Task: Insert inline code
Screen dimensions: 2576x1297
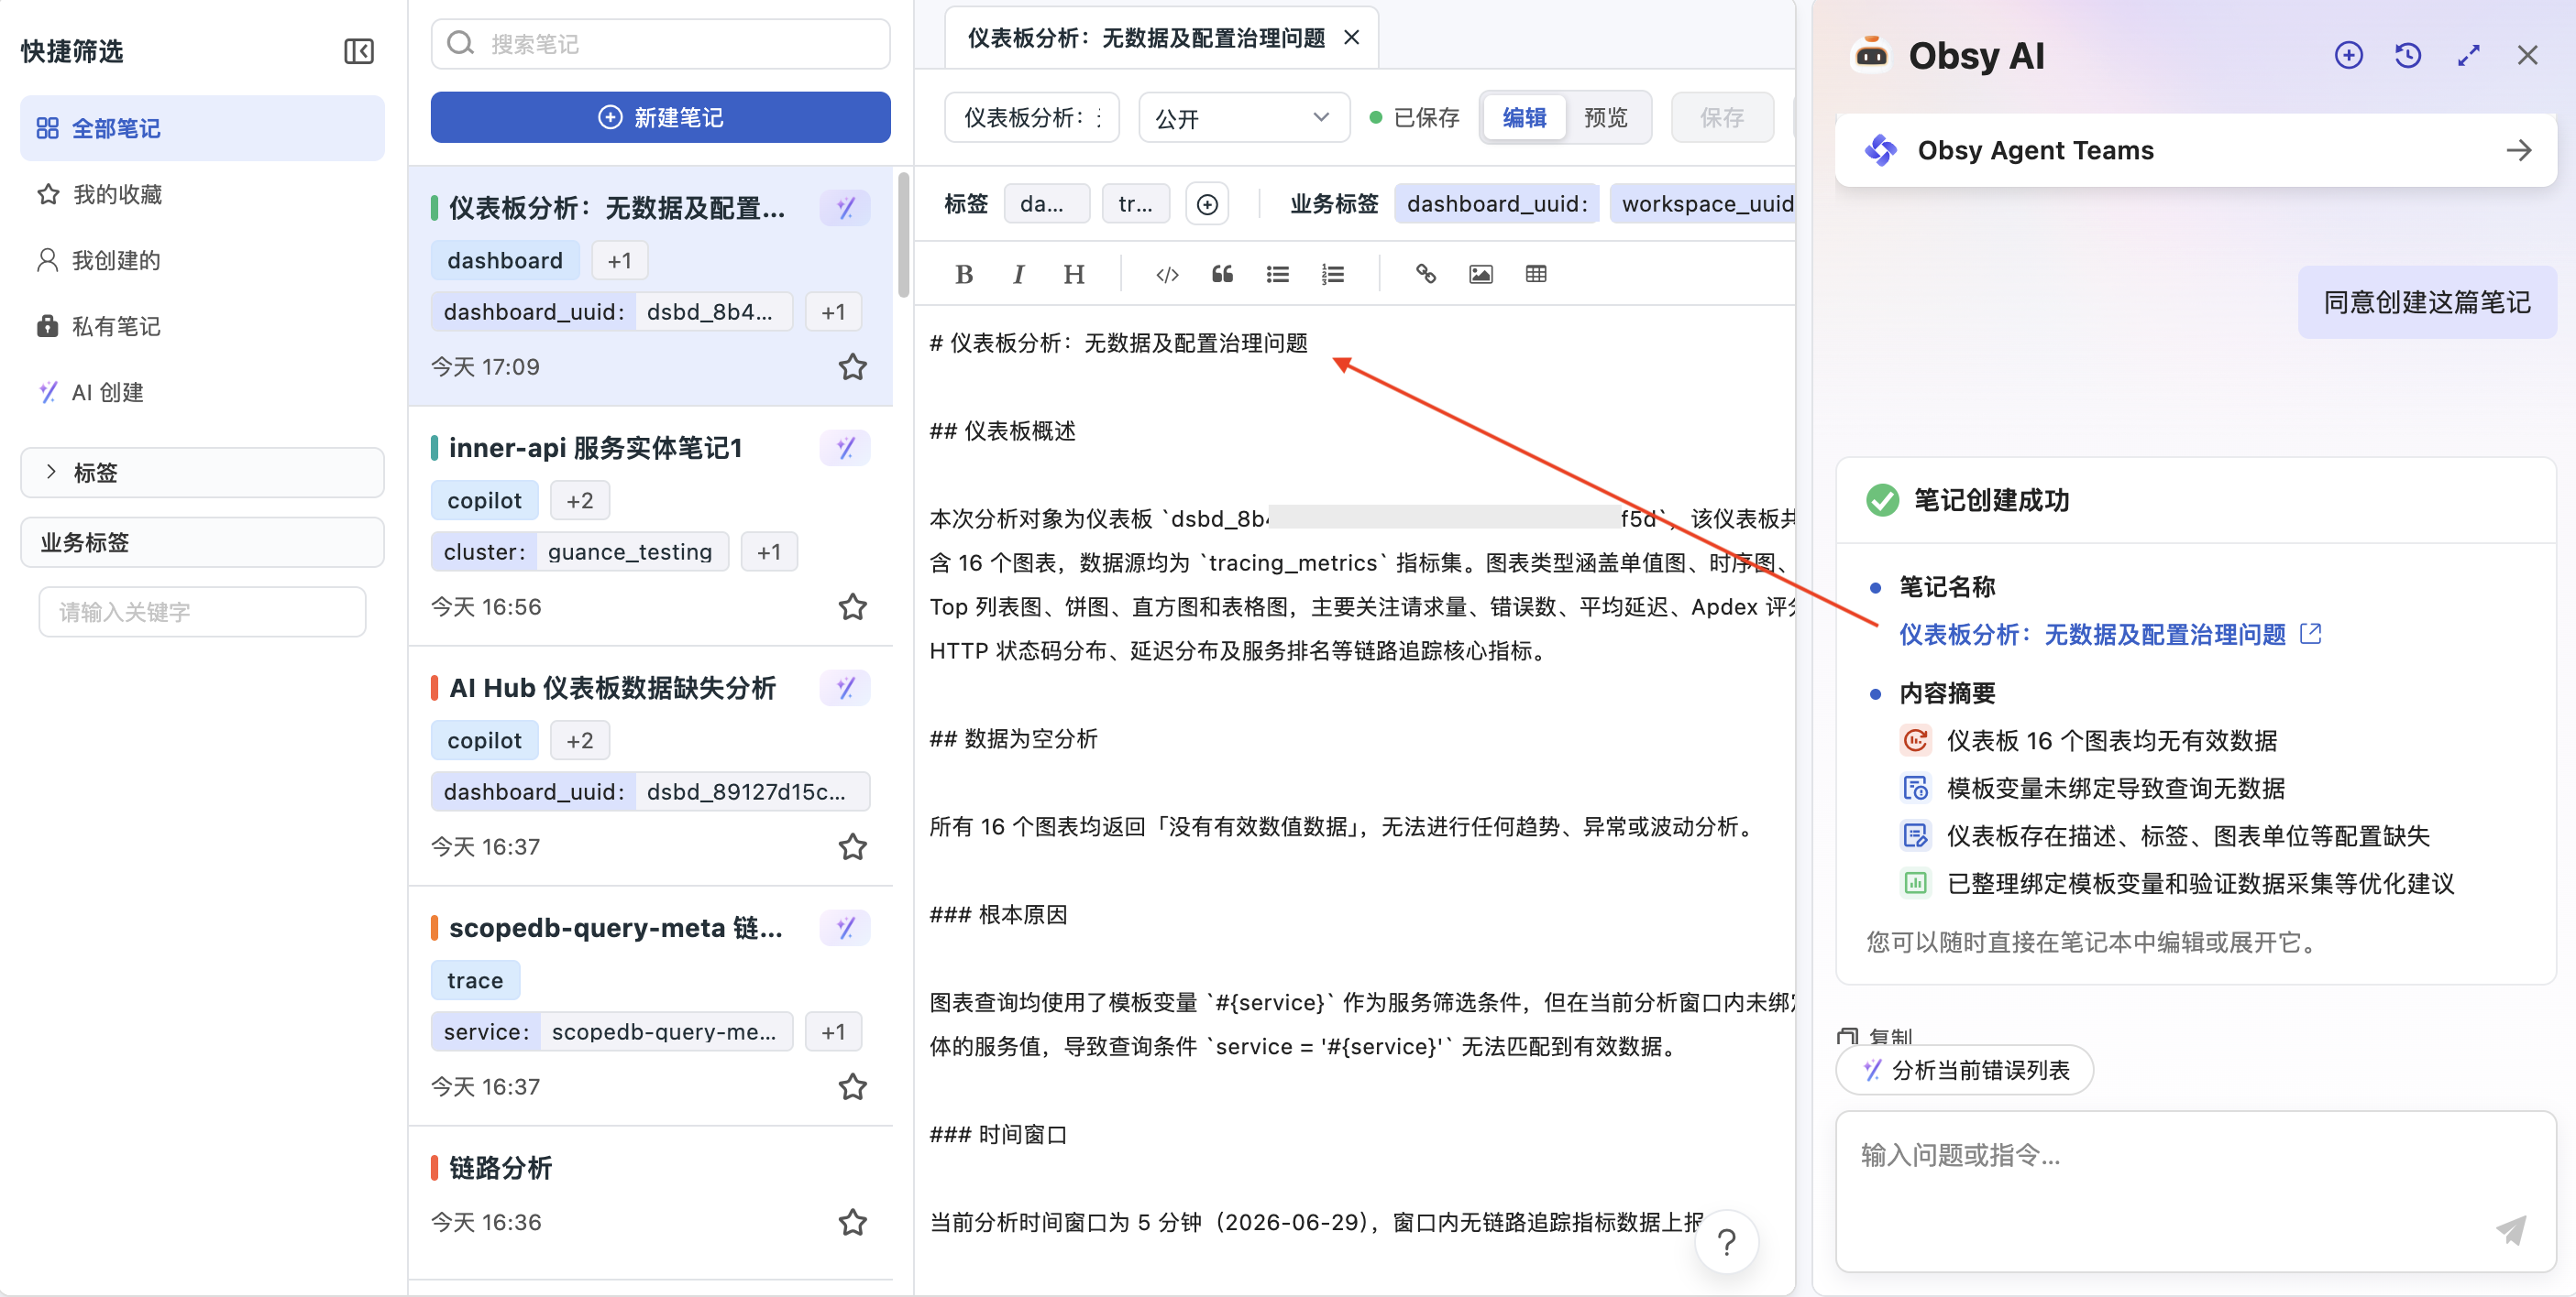Action: click(x=1167, y=274)
